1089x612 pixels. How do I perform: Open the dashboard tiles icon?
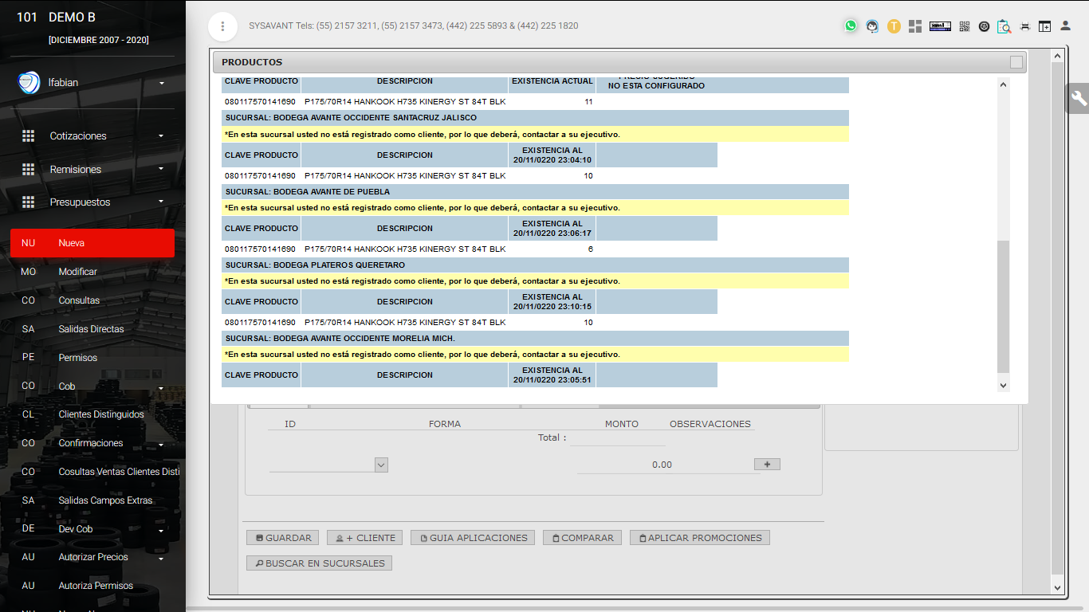(x=915, y=26)
